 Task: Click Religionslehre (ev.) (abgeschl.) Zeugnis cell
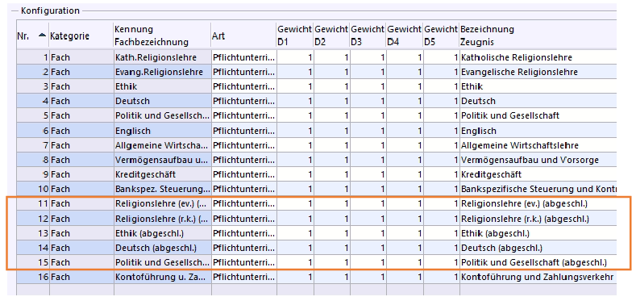(538, 204)
